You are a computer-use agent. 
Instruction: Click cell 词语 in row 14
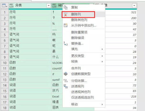(x=30, y=85)
